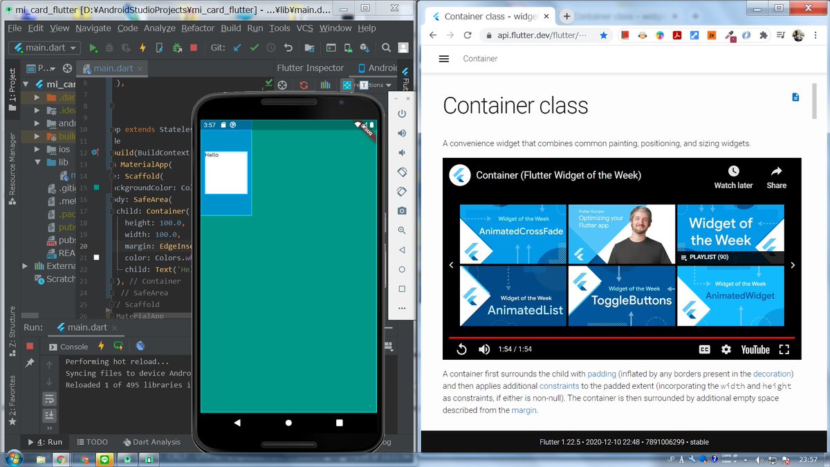The image size is (830, 467).
Task: Follow the margin link in docs
Action: tap(524, 410)
